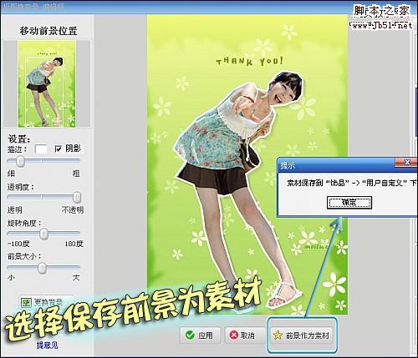Click the 180度 label
Image resolution: width=418 pixels, height=358 pixels.
point(74,244)
